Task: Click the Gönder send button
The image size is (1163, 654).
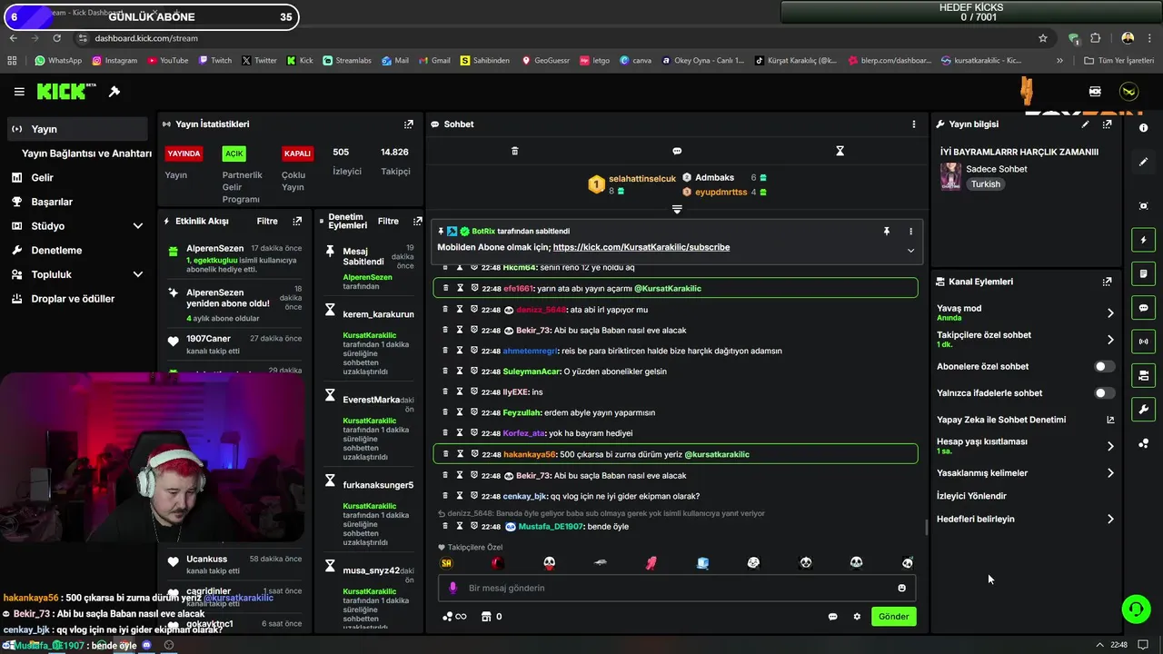Action: click(893, 617)
